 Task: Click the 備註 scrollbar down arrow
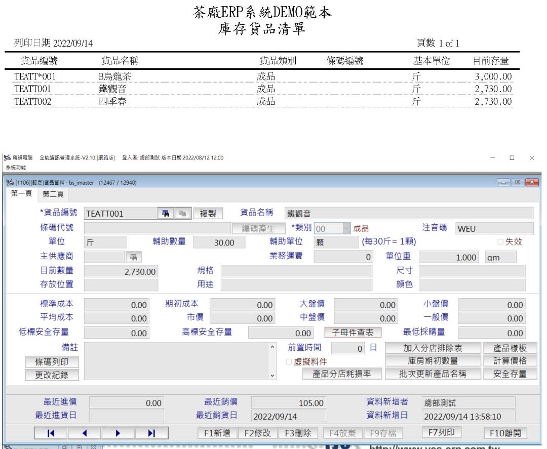pos(272,376)
